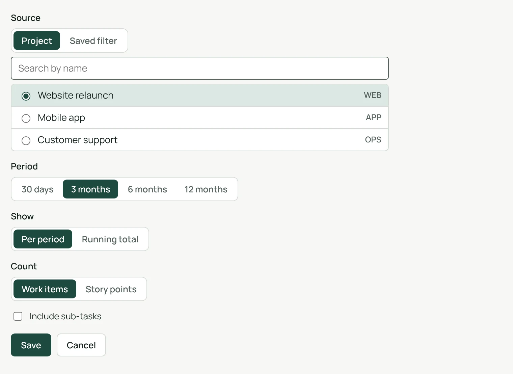
Task: Click the WEB project key text
Action: [x=372, y=95]
